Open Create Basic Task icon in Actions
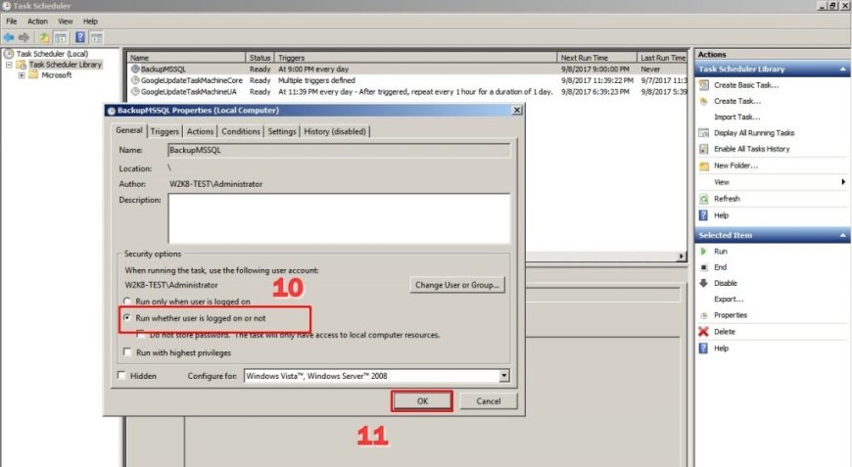Viewport: 852px width, 467px height. 704,85
